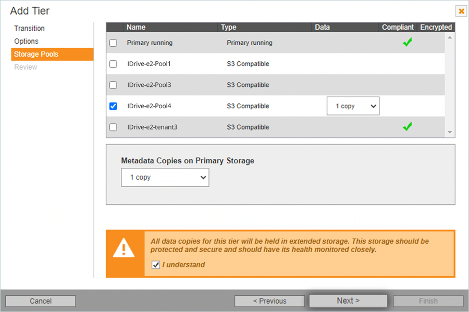Click the green Compliant checkmark for Primary running
469x312 pixels.
[x=408, y=43]
